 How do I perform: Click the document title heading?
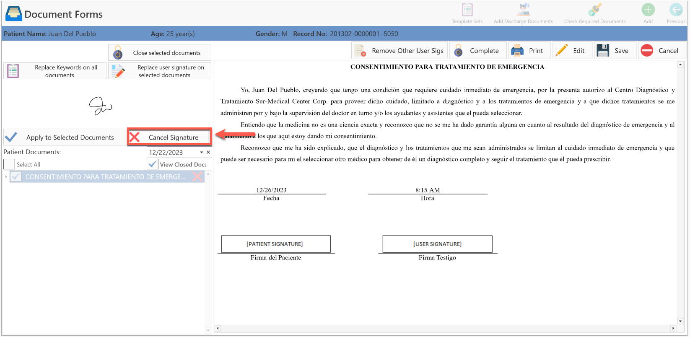447,67
